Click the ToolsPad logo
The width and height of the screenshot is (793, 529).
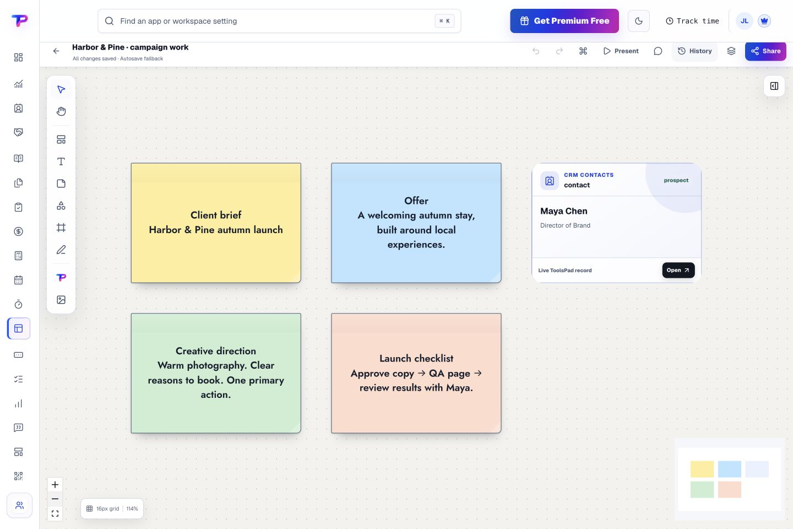coord(19,21)
